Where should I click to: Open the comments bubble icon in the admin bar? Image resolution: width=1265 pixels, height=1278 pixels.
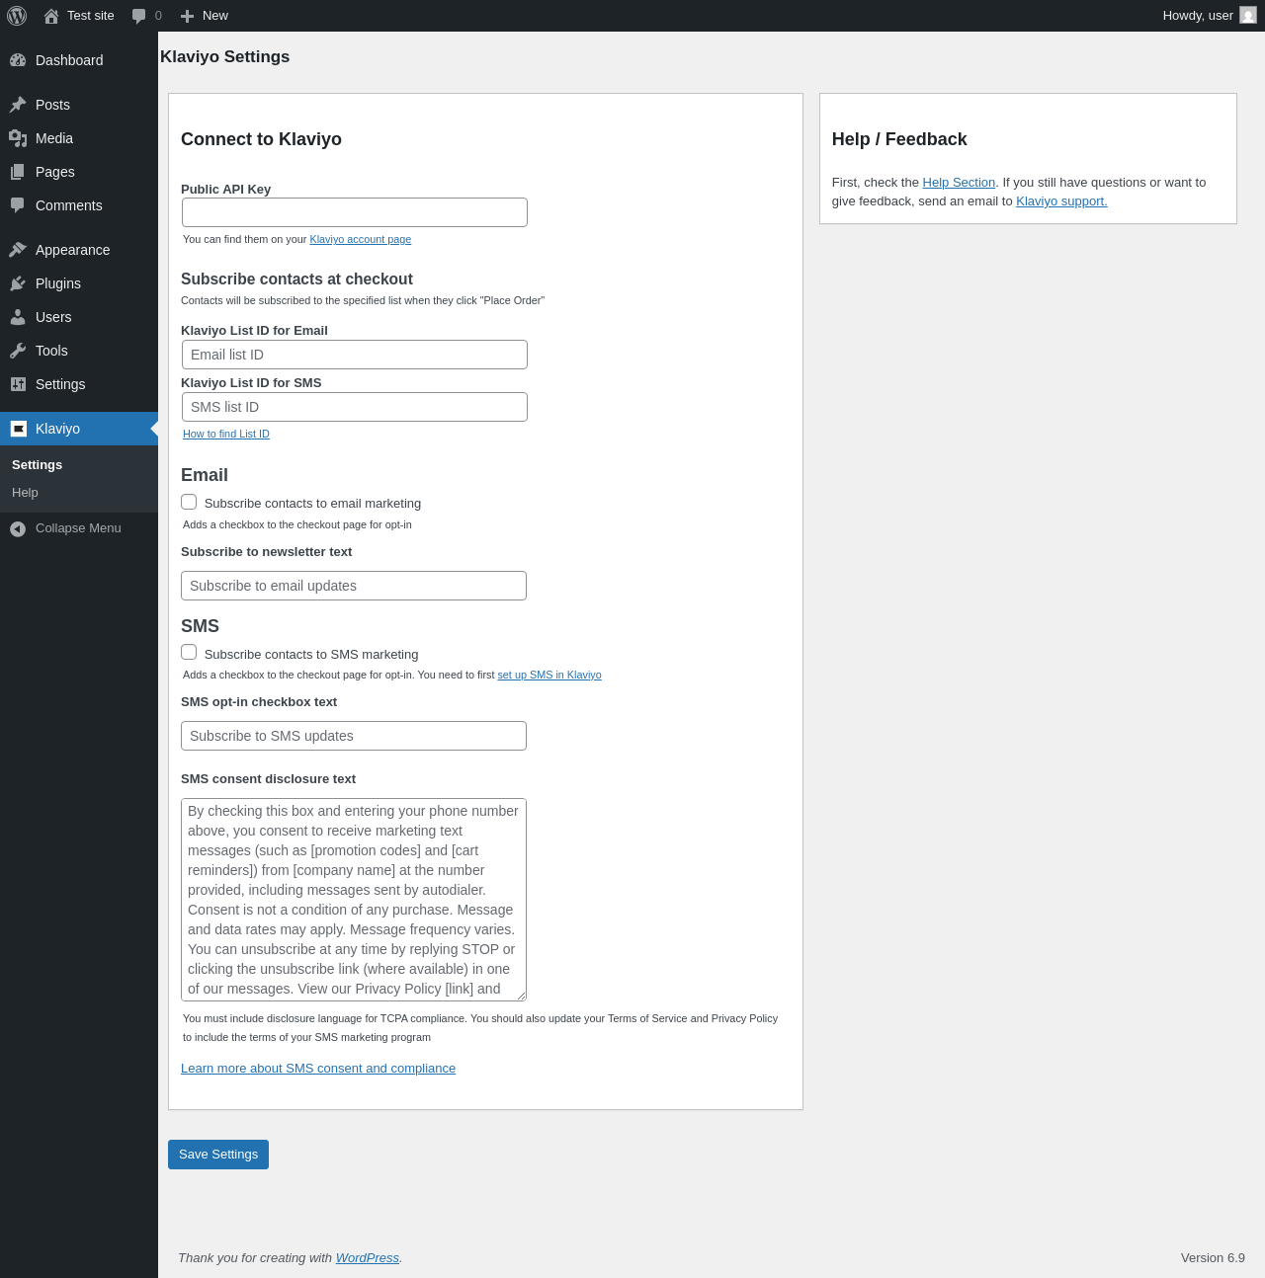coord(139,16)
